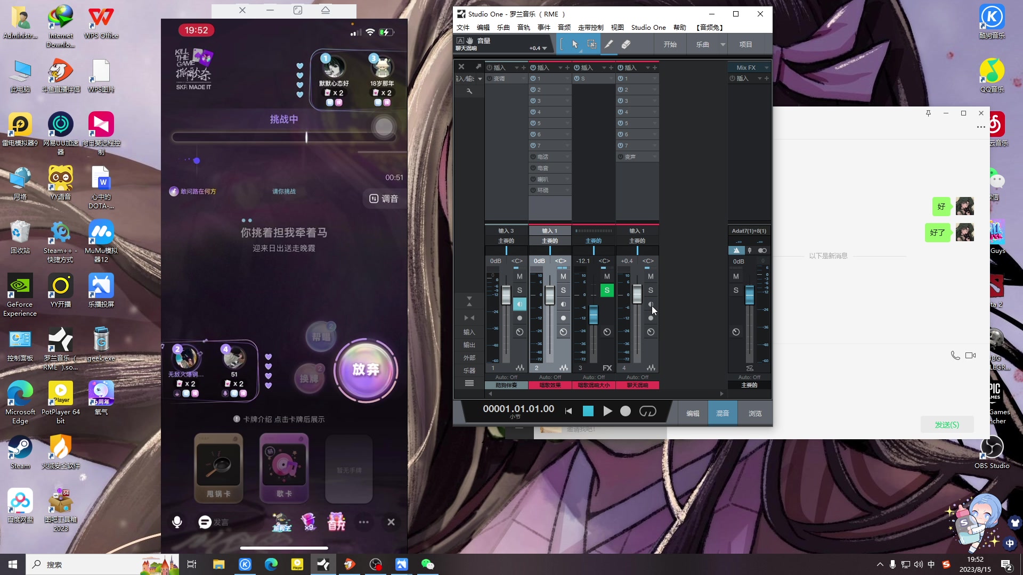Click the 开始 button in Studio One
Viewport: 1023px width, 575px height.
tap(670, 45)
